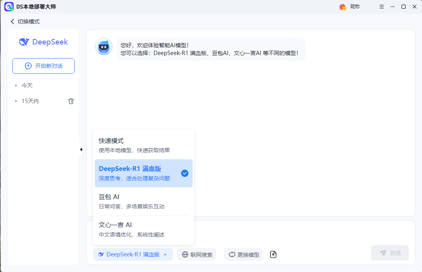Select the 快速模式 option

coord(143,144)
